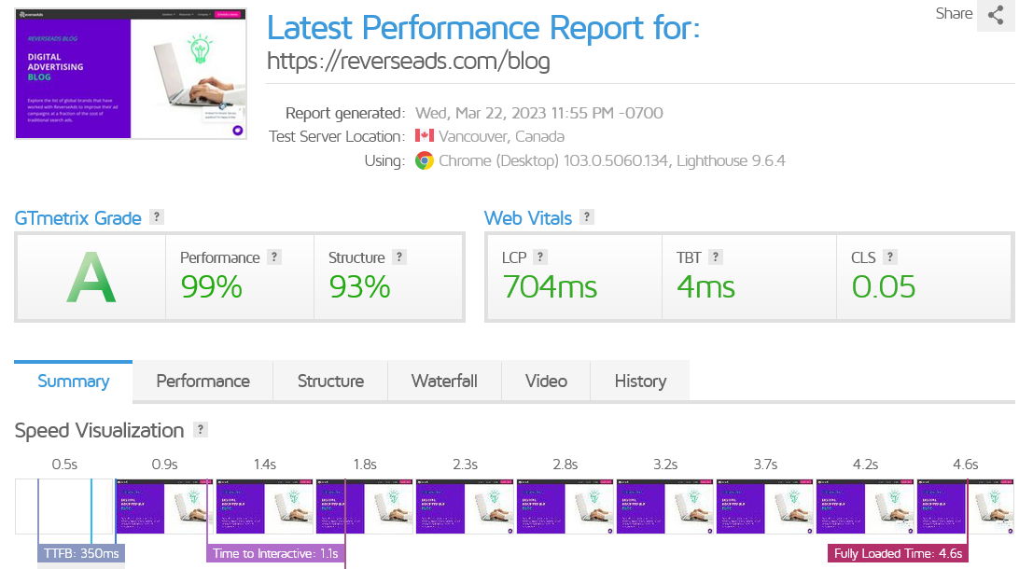Open the Speed Visualization help icon

point(200,430)
